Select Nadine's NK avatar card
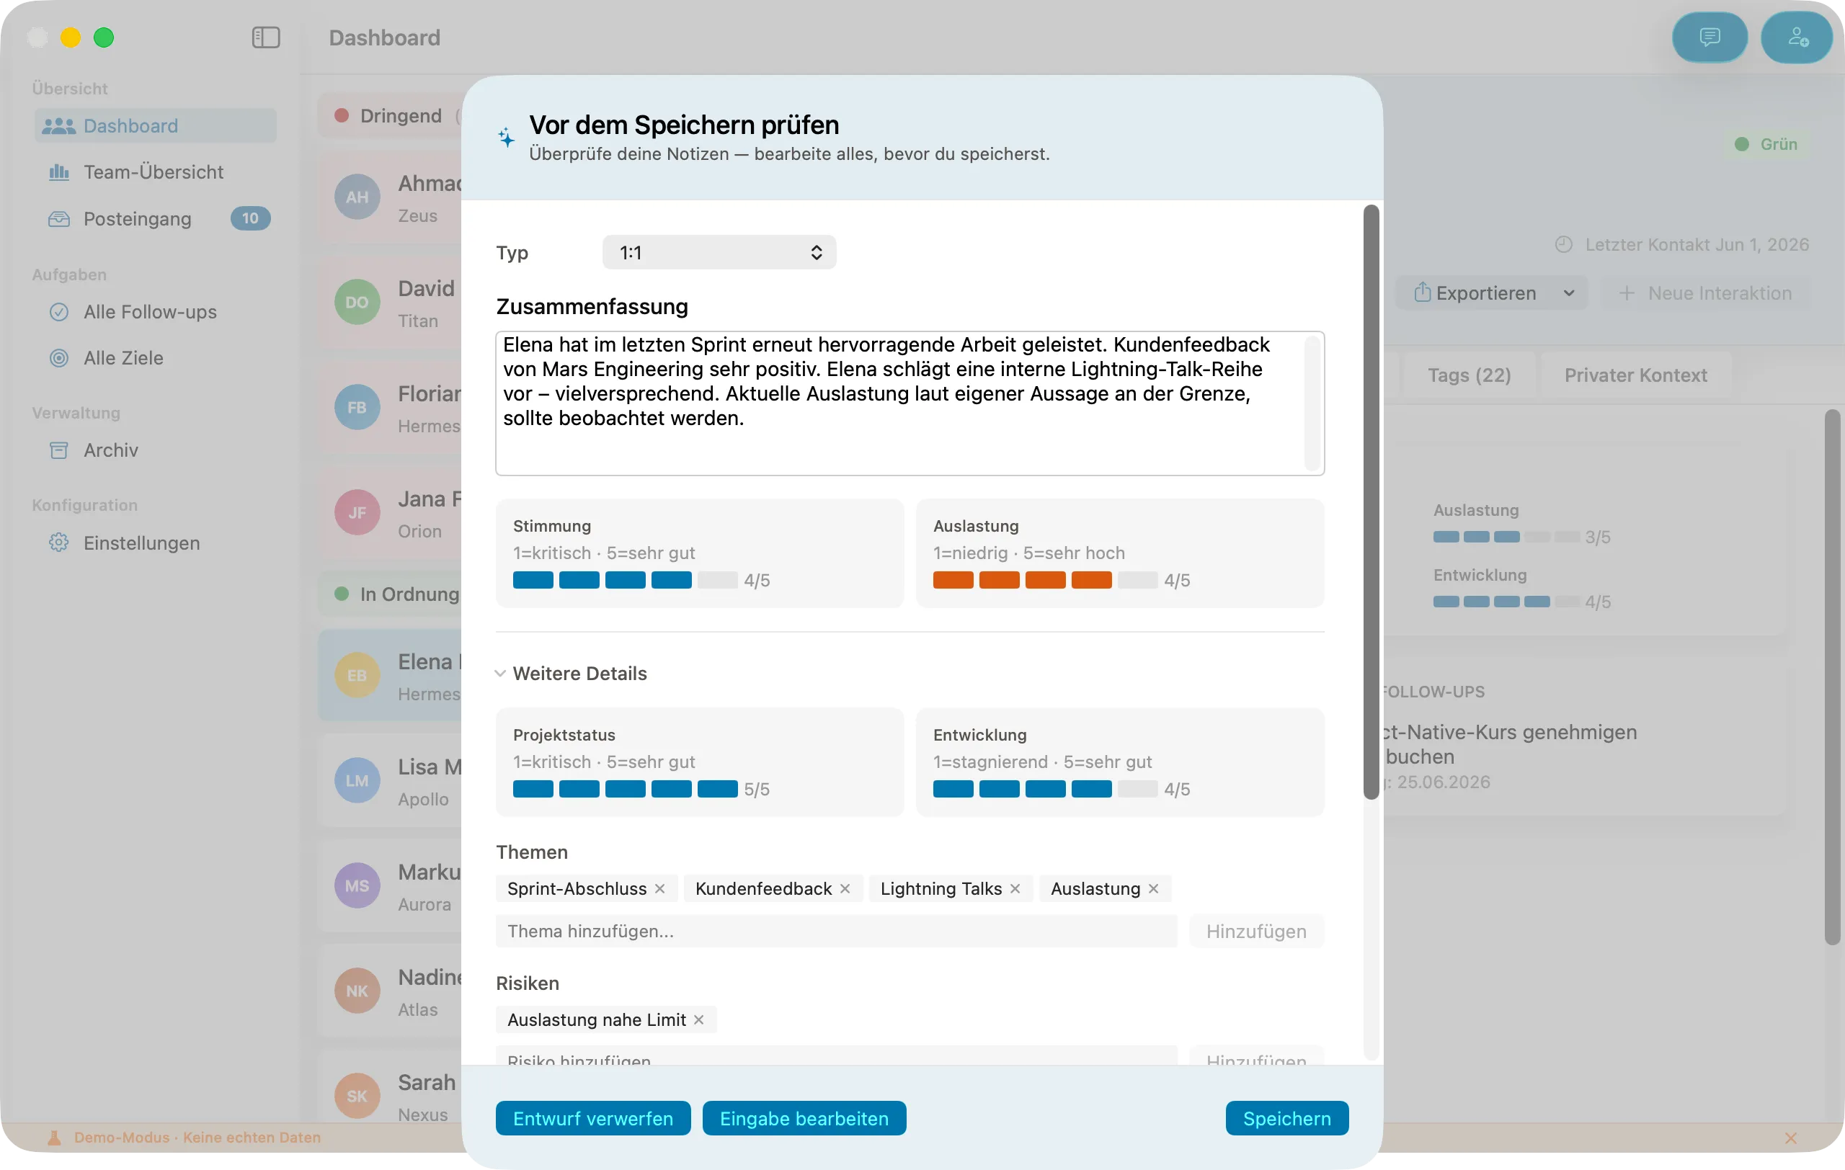The width and height of the screenshot is (1845, 1170). coord(391,991)
